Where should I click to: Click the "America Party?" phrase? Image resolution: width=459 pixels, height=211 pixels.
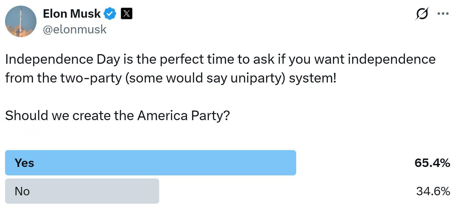(184, 116)
